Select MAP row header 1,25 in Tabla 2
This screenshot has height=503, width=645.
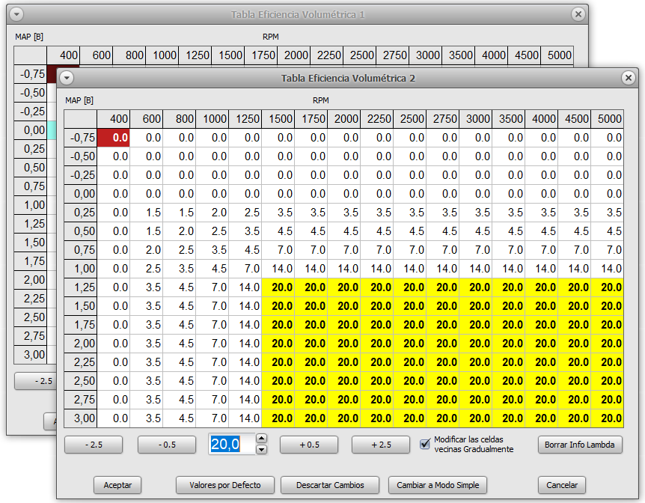(x=81, y=287)
